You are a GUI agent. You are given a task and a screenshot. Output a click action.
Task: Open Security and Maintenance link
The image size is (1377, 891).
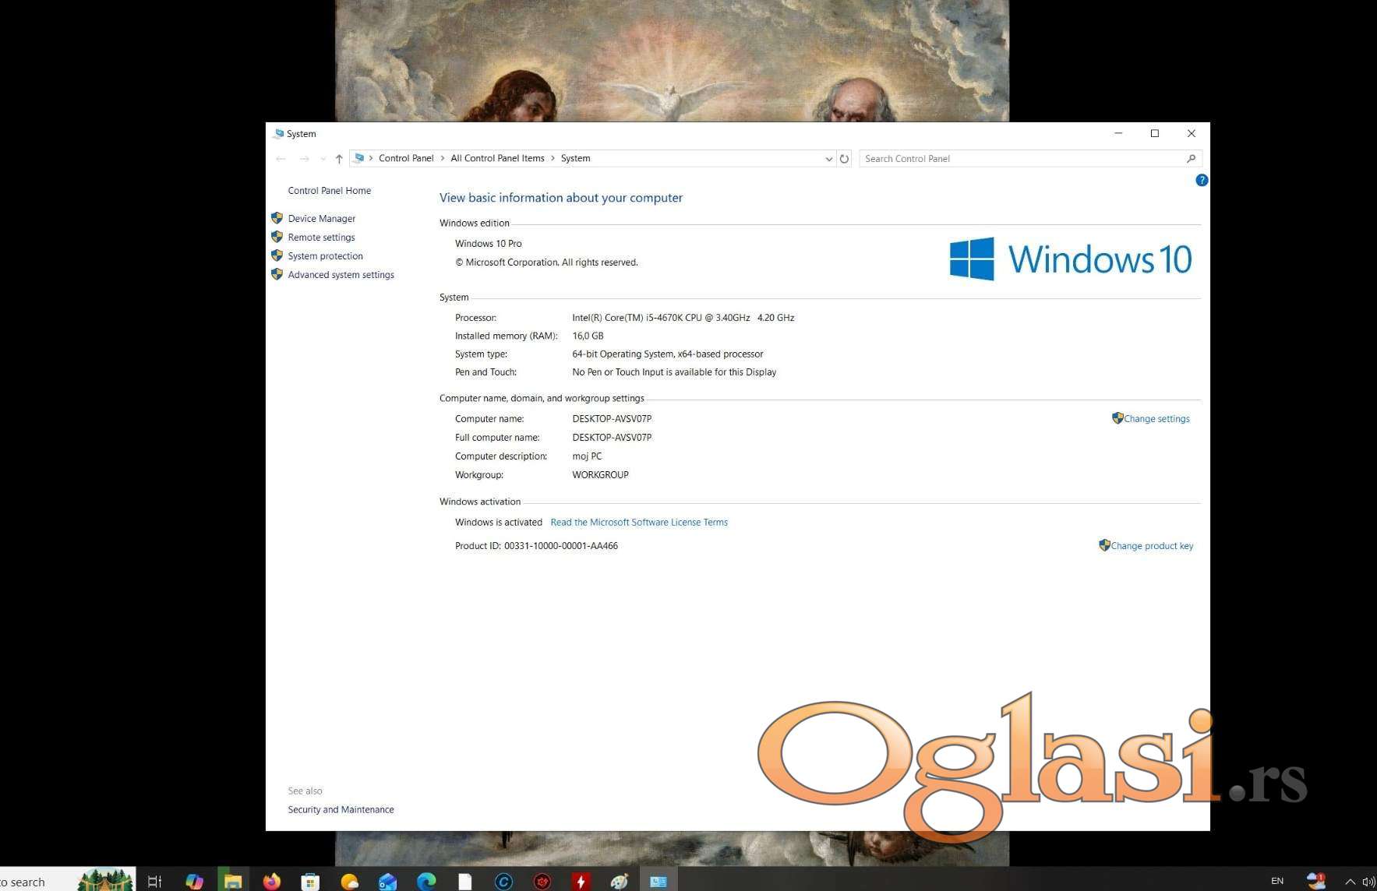(x=341, y=810)
